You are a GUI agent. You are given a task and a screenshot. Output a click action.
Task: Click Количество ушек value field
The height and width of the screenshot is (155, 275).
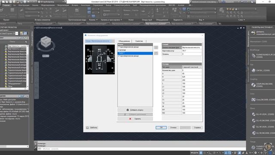pyautogui.click(x=192, y=71)
